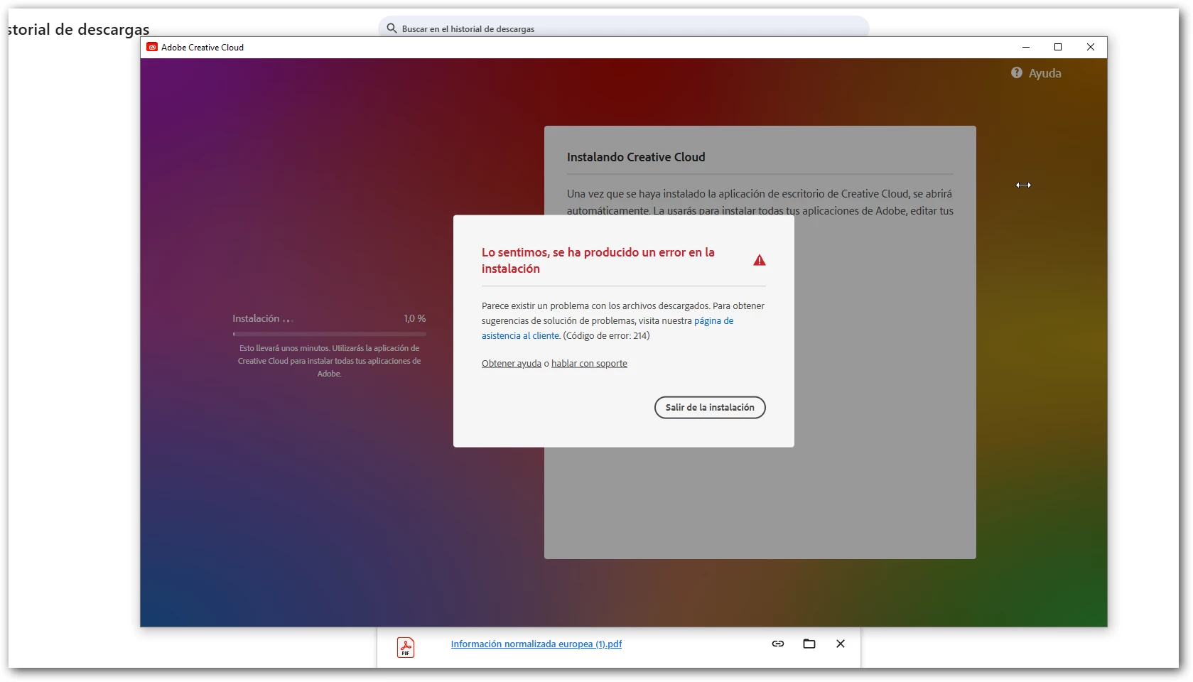
Task: Maximize the Adobe Creative Cloud window
Action: click(1058, 47)
